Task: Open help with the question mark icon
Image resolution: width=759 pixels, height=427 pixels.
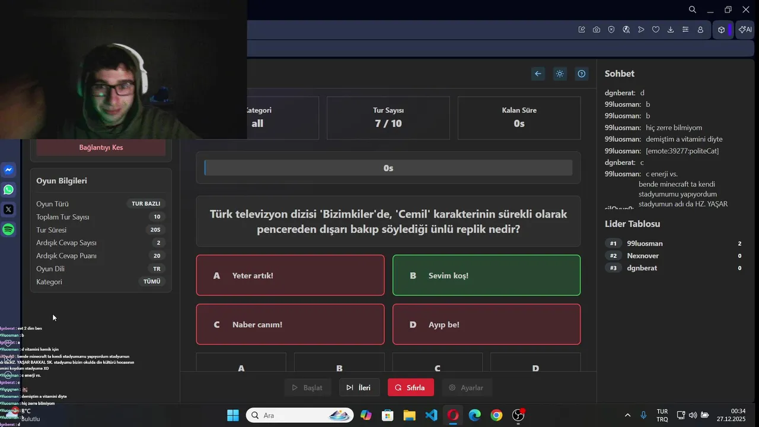Action: click(581, 74)
